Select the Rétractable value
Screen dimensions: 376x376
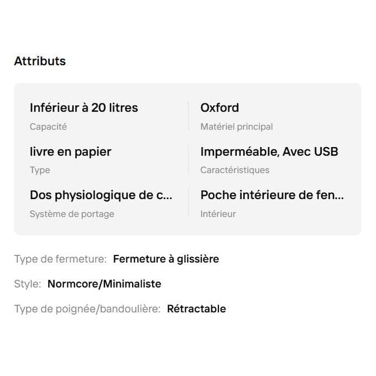pos(196,309)
